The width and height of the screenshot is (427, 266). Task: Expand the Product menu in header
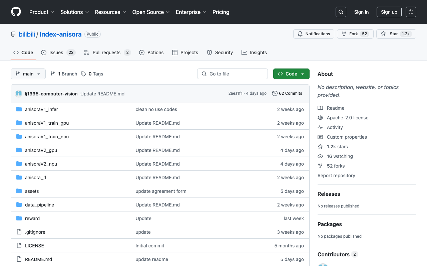(x=42, y=12)
